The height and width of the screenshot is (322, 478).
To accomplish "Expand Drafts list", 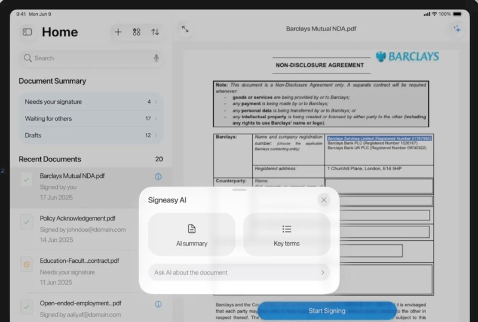I will click(x=91, y=136).
